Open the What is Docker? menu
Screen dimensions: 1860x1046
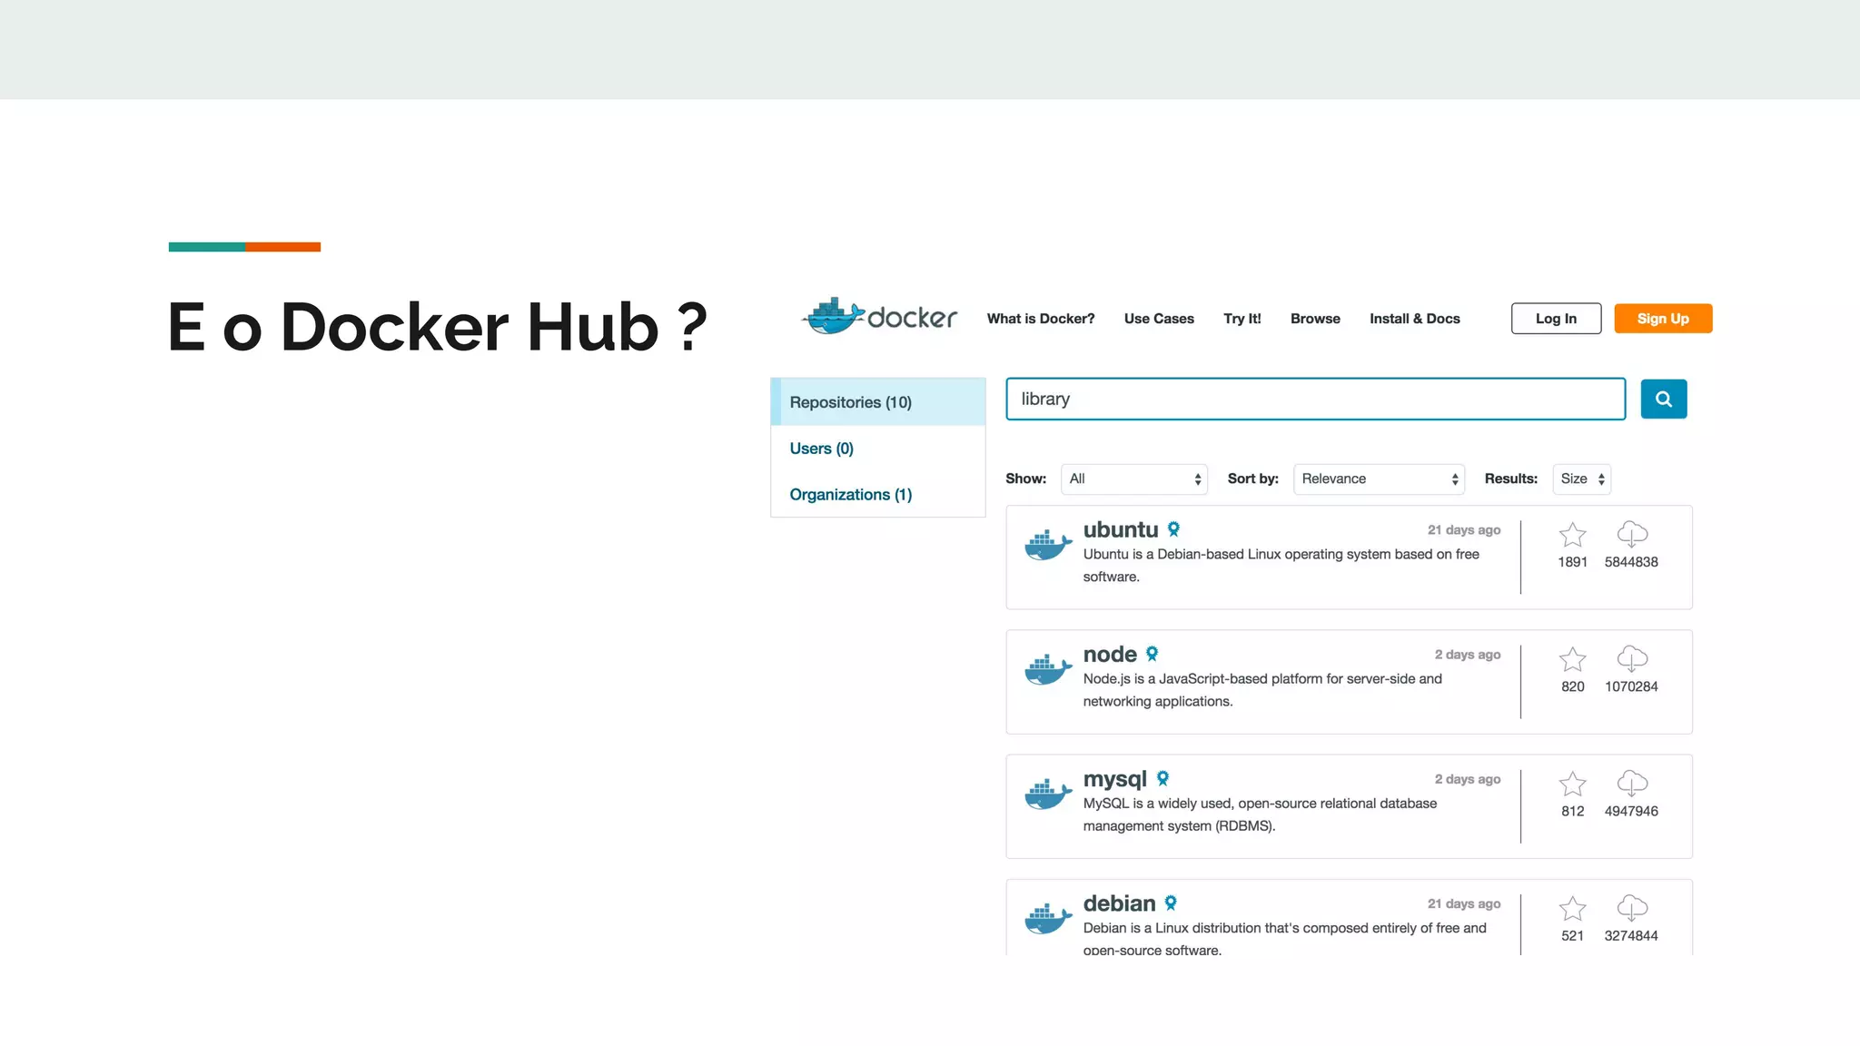(1041, 319)
